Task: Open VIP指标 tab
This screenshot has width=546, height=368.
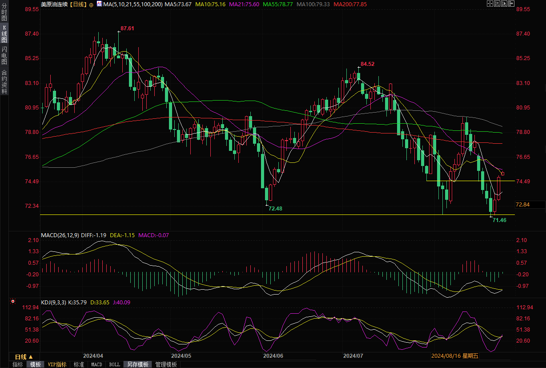Action: (57, 364)
